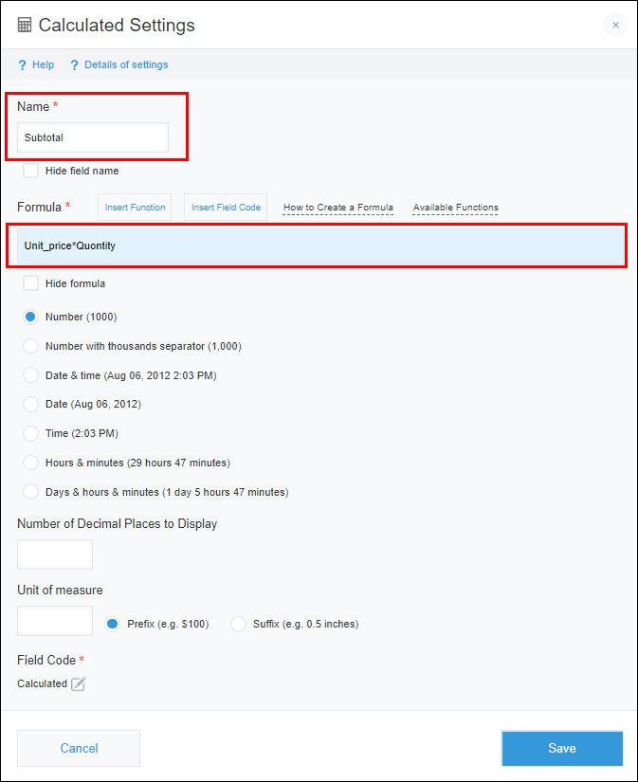This screenshot has width=638, height=782.
Task: Click the calculator icon in the dialog header
Action: [x=23, y=25]
